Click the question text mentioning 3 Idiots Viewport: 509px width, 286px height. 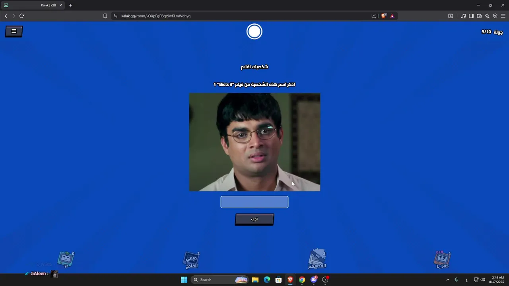(254, 84)
